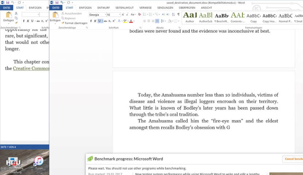
Task: Toggle bold (F) in the front Word window
Action: coord(91,21)
